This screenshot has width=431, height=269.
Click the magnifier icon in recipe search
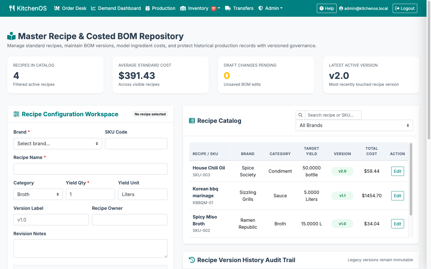click(301, 115)
